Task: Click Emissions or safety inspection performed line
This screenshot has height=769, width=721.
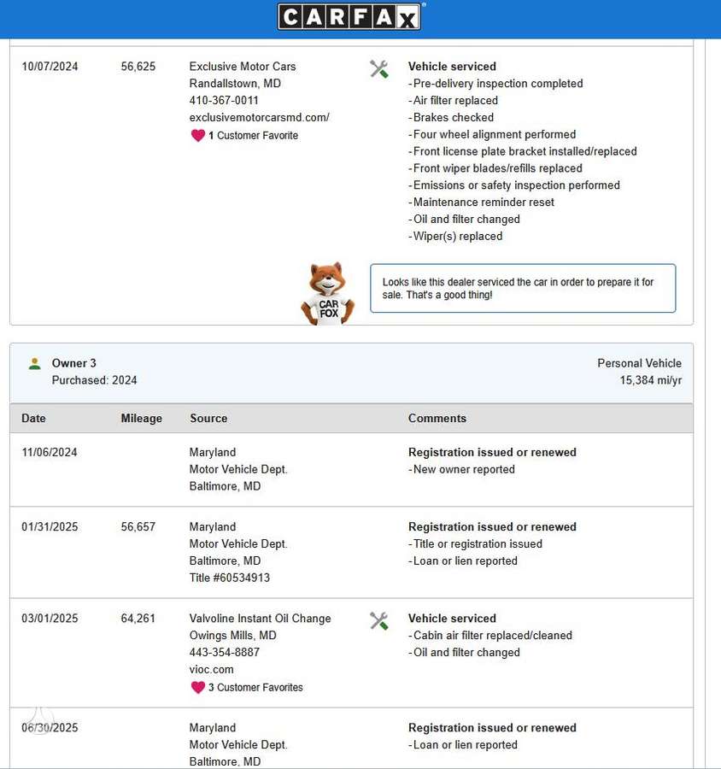Action: point(514,185)
